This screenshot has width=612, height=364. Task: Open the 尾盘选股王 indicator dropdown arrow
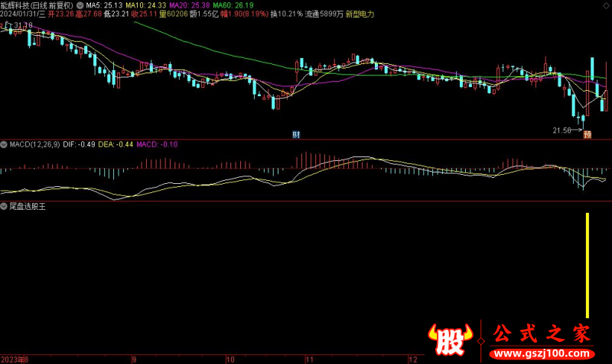(x=4, y=206)
